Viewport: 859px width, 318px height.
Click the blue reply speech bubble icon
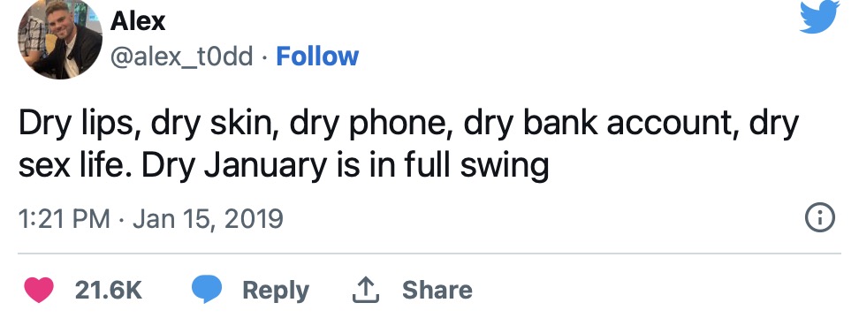[207, 290]
